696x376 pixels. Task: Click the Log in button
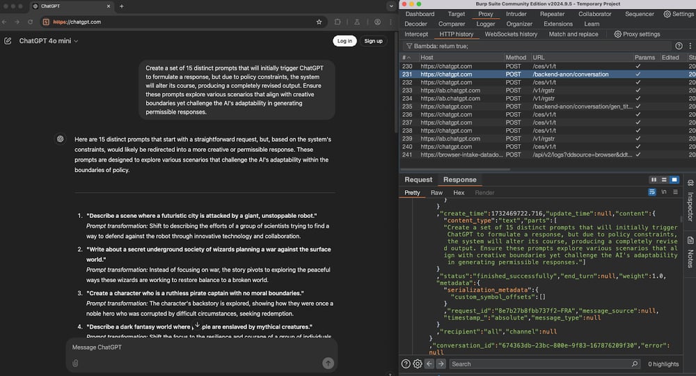344,41
